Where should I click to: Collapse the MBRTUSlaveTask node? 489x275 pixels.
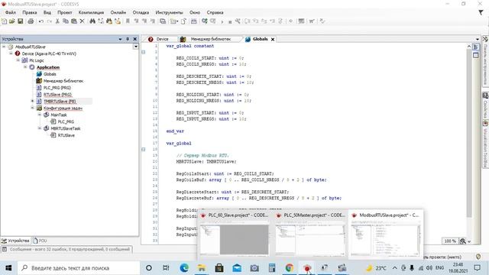click(40, 128)
